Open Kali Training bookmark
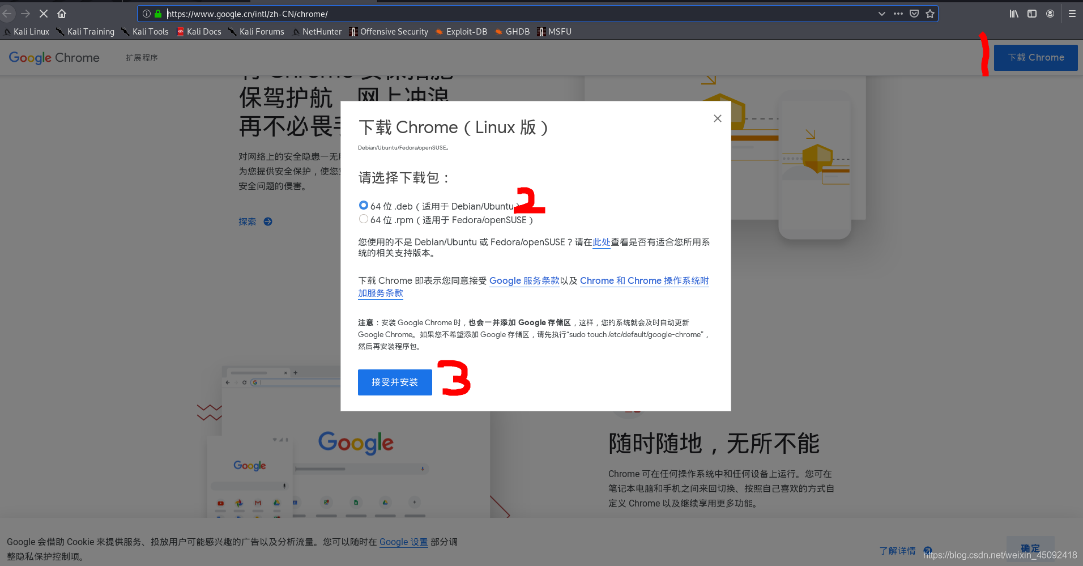Screen dimensions: 1083x566 pyautogui.click(x=85, y=32)
